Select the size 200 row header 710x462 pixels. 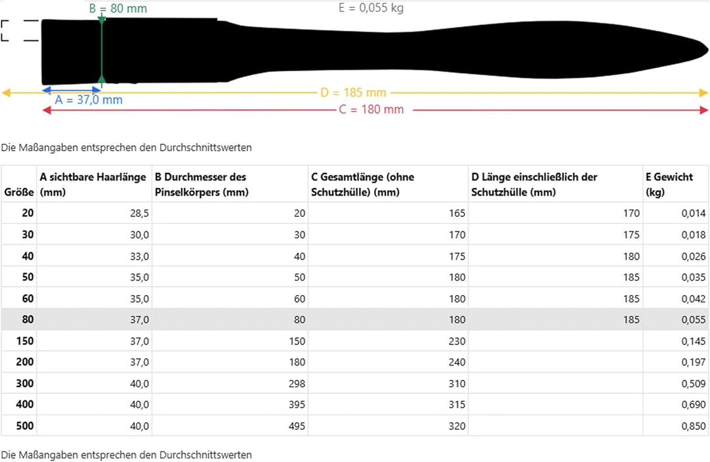(19, 362)
